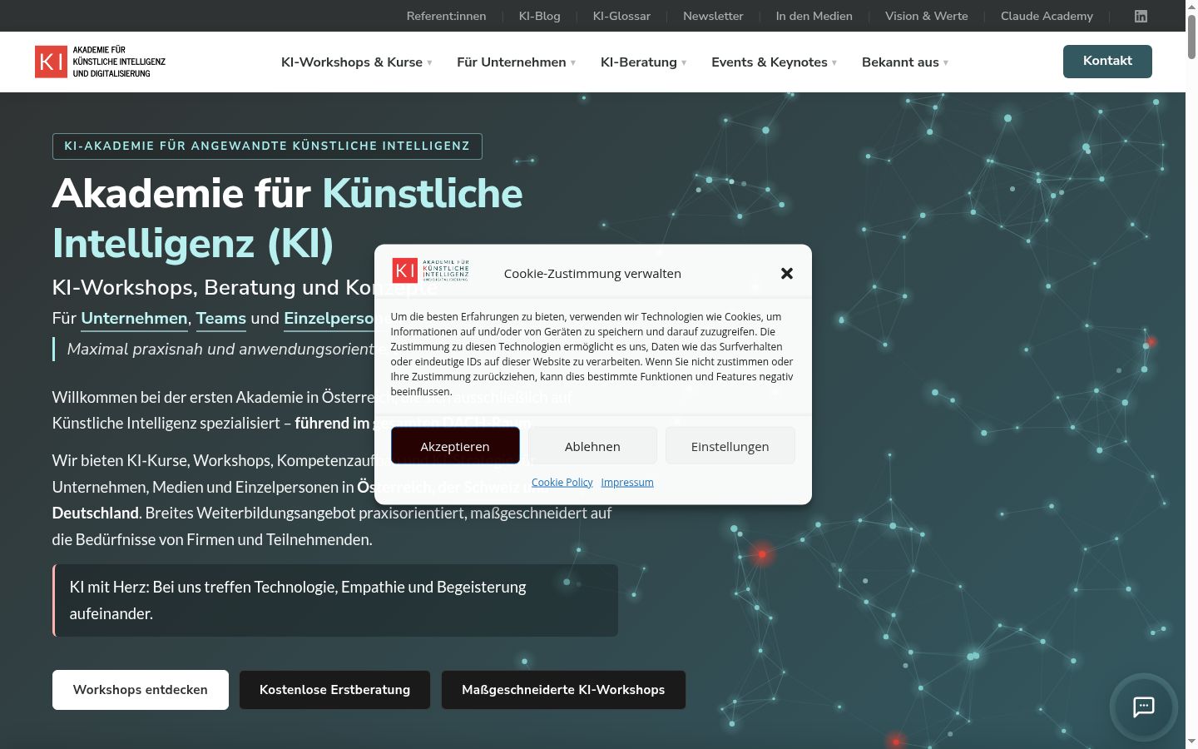Follow the Einzelpersonen link in hero
Image resolution: width=1198 pixels, height=749 pixels.
point(329,319)
